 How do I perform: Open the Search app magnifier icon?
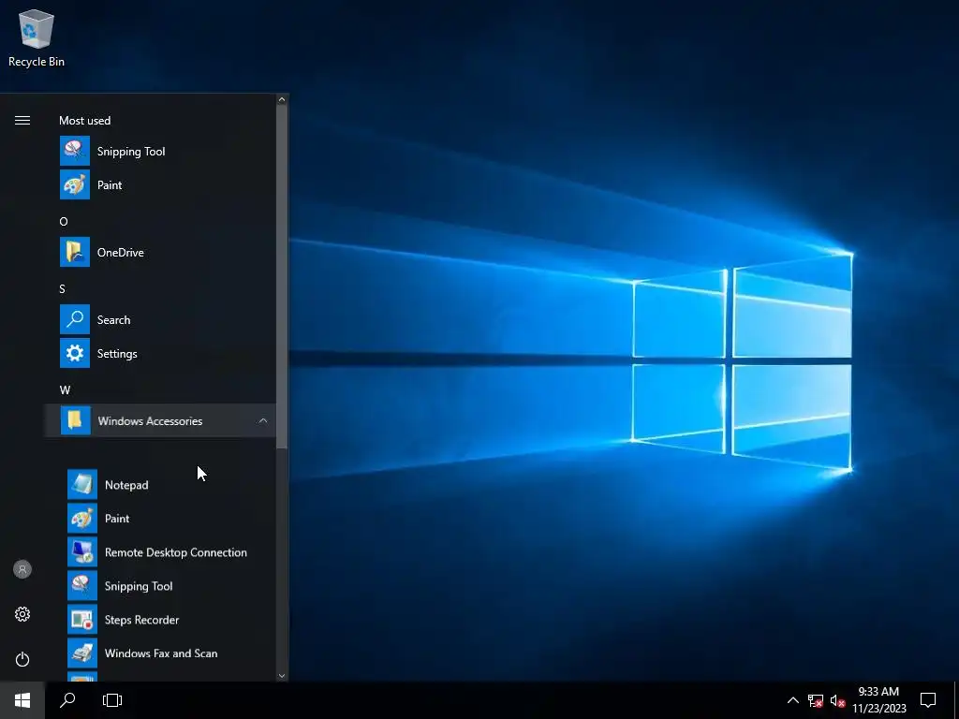click(75, 319)
